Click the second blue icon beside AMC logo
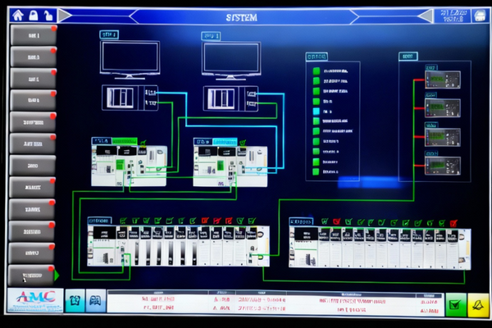Screen dimensions: 492x328 point(96,301)
